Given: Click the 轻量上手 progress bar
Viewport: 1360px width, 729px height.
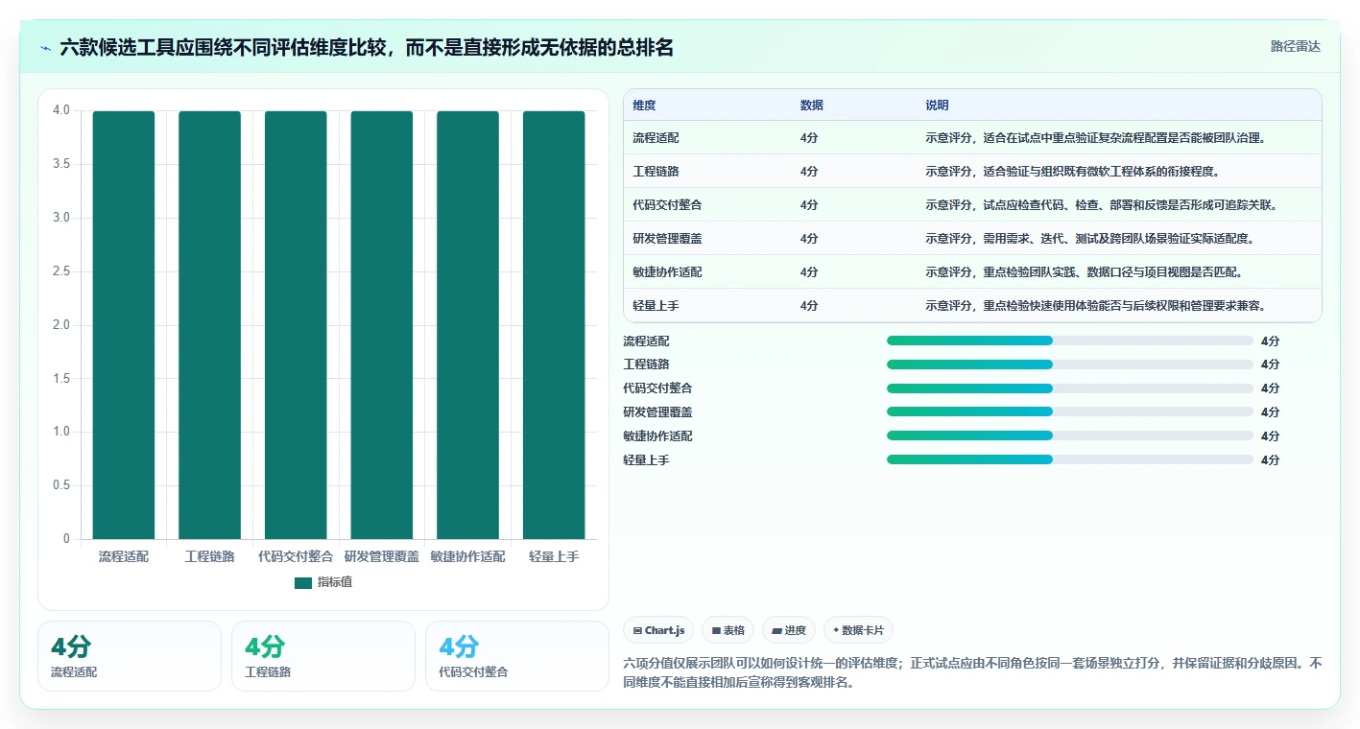Looking at the screenshot, I should (1070, 459).
